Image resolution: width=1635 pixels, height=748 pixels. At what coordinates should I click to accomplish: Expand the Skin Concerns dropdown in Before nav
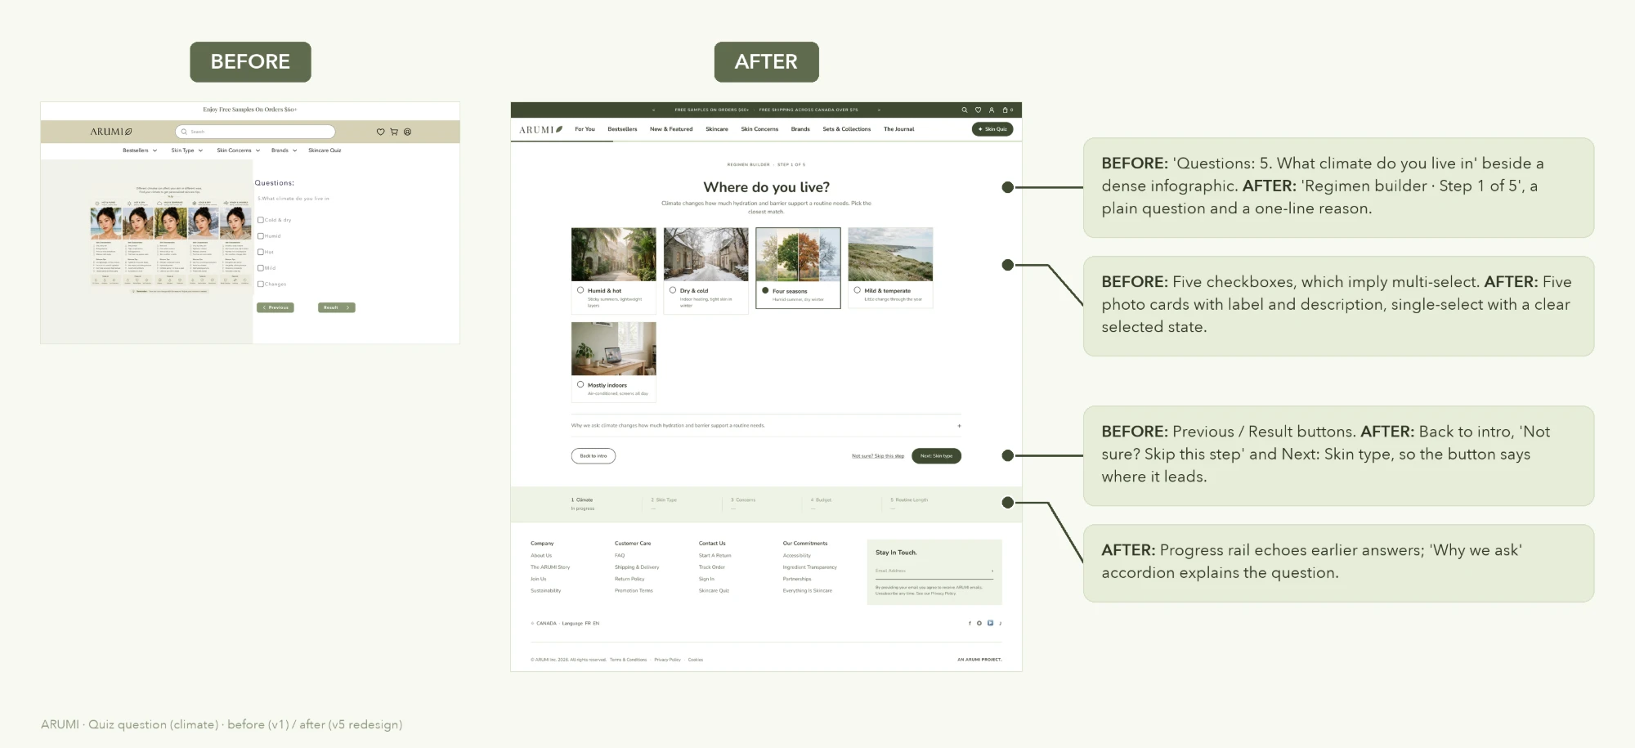click(238, 150)
